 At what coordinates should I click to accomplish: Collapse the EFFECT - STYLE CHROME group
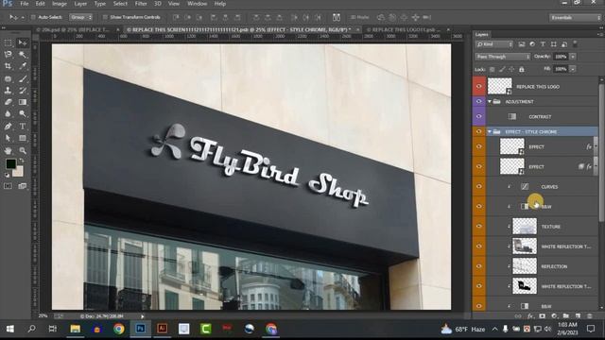pos(490,132)
